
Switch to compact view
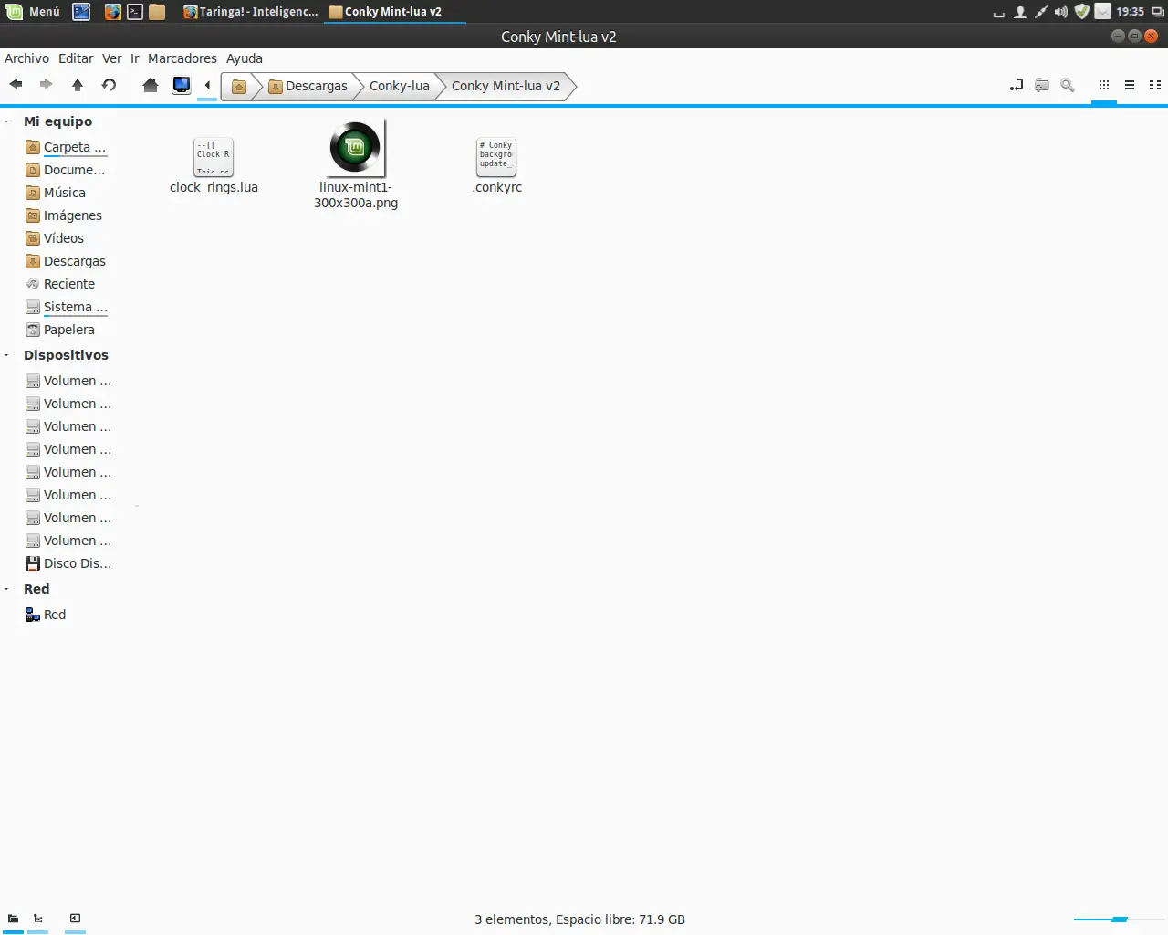pos(1155,85)
